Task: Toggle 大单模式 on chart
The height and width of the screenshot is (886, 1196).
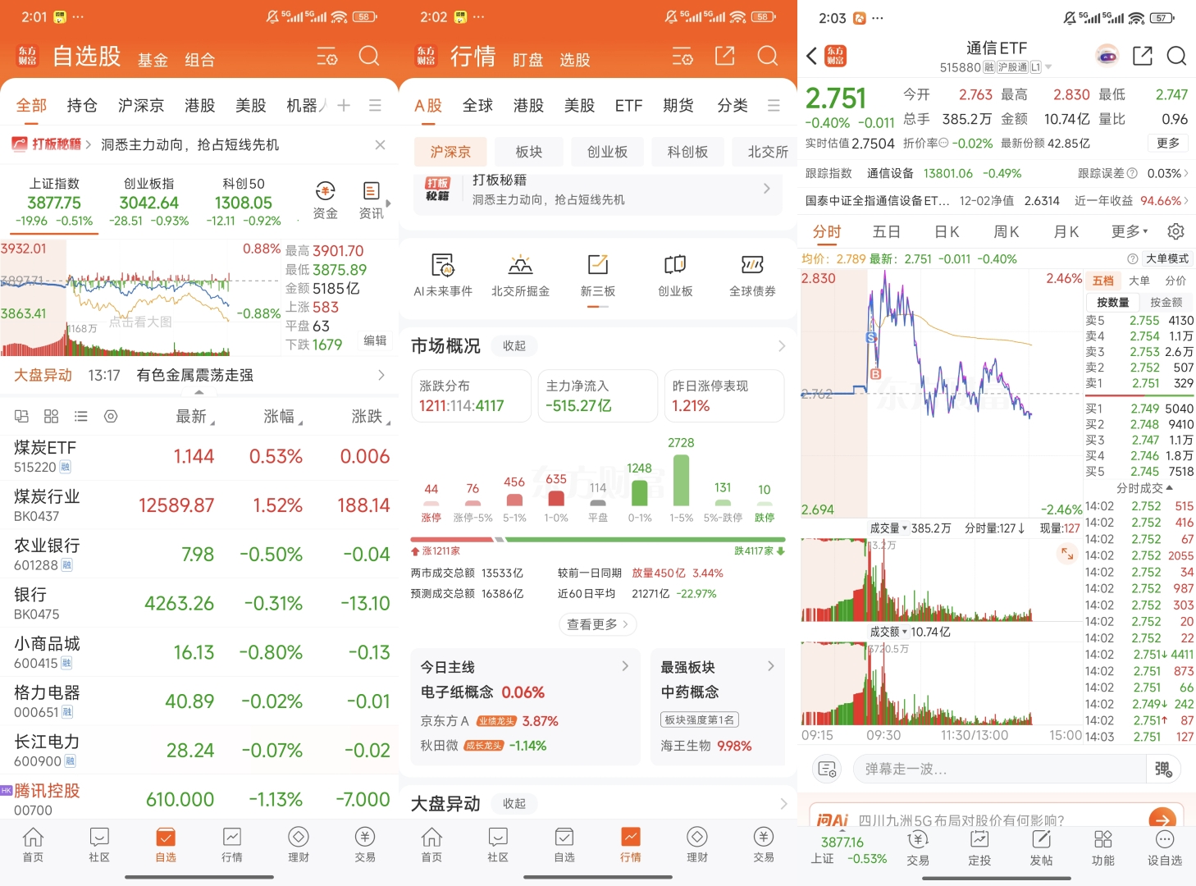Action: 1167,258
